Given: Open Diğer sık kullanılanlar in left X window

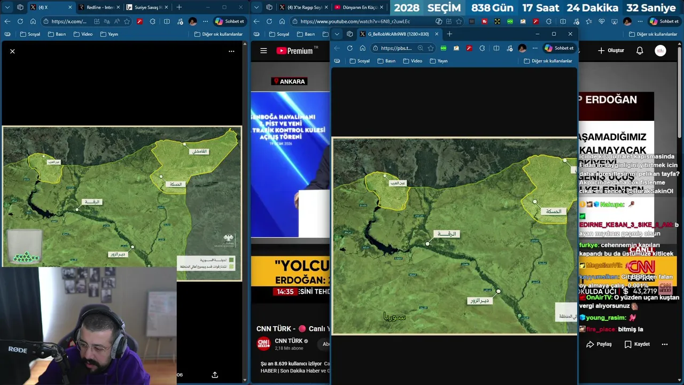Looking at the screenshot, I should (x=219, y=34).
